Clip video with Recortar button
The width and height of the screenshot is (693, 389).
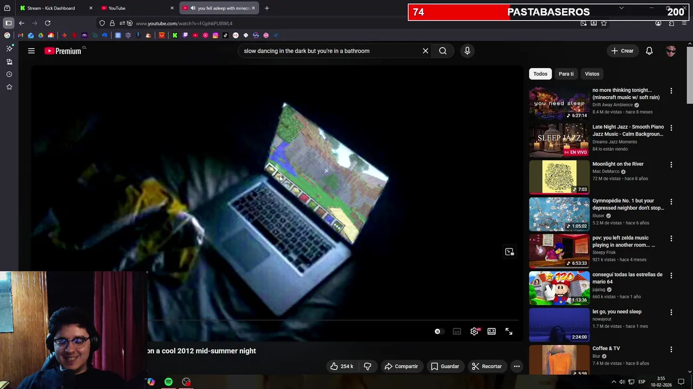click(487, 366)
